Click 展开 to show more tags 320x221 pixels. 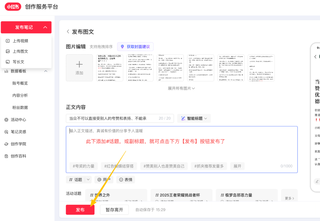pos(237,166)
